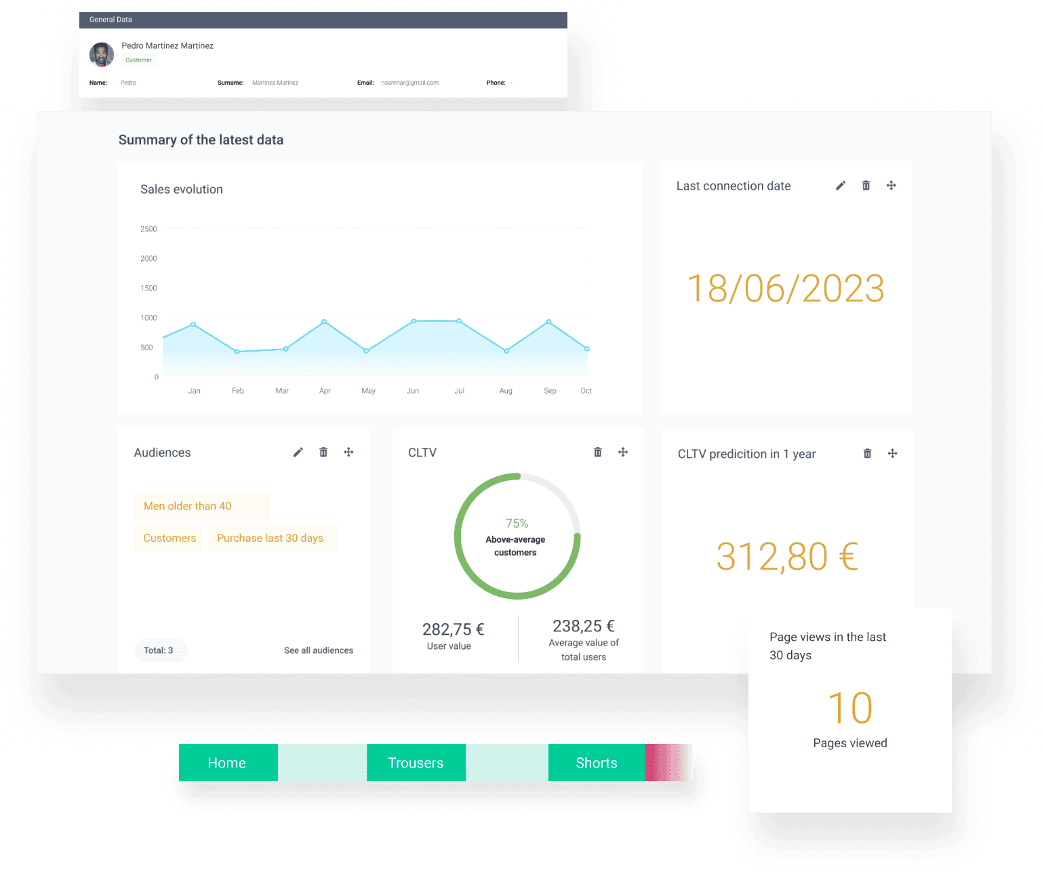This screenshot has width=1044, height=880.
Task: Edit the Audiences widget
Action: point(298,452)
